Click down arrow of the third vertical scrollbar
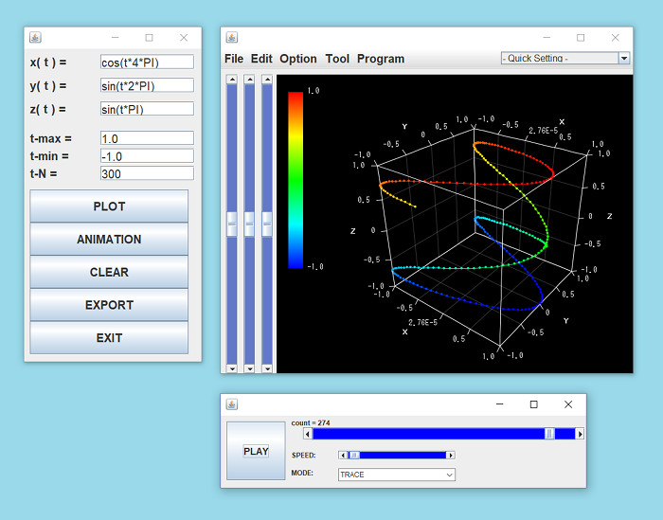Image resolution: width=663 pixels, height=520 pixels. click(x=267, y=368)
